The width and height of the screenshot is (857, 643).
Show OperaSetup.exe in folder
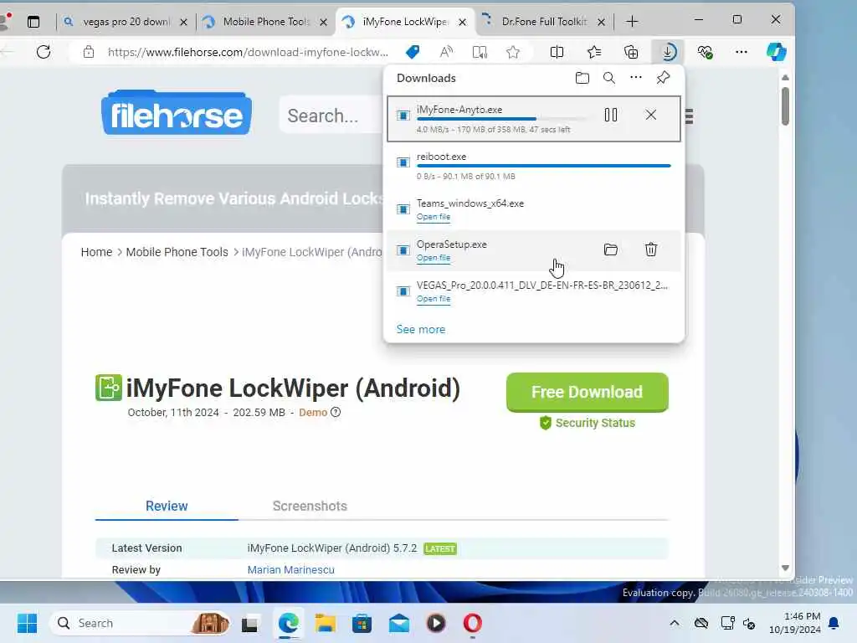pyautogui.click(x=610, y=249)
